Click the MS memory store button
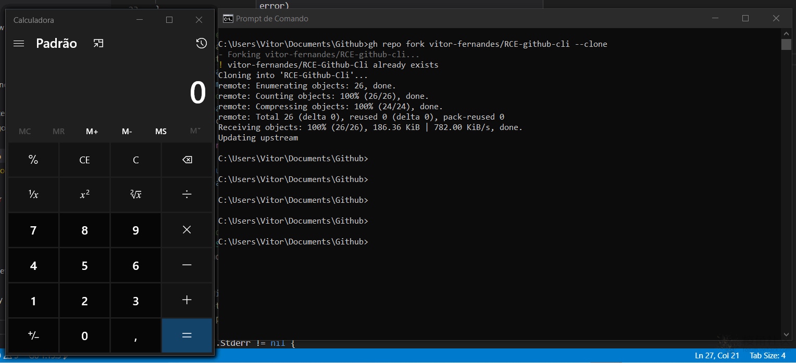The width and height of the screenshot is (796, 363). 160,132
